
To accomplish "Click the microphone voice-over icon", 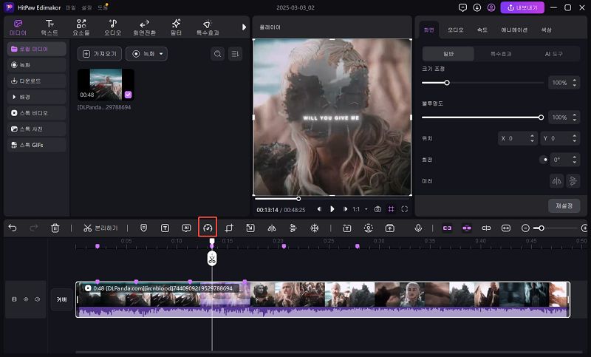I will coord(418,228).
